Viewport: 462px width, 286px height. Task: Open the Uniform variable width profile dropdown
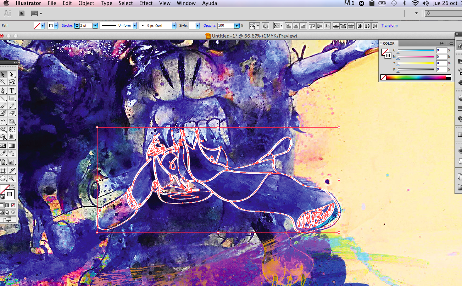[134, 26]
